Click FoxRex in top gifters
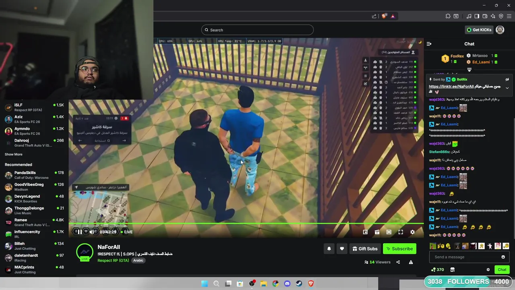The image size is (515, 290). click(457, 56)
